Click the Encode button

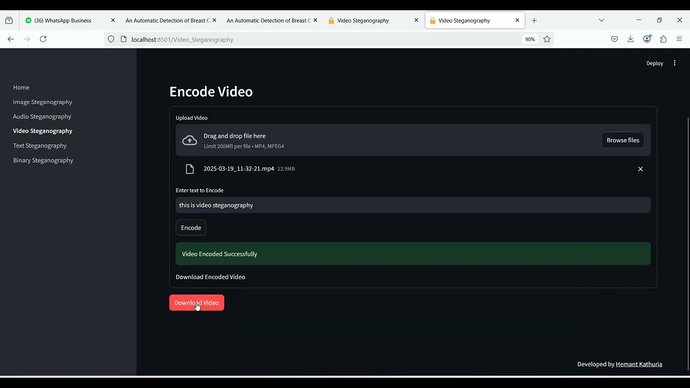(x=191, y=227)
